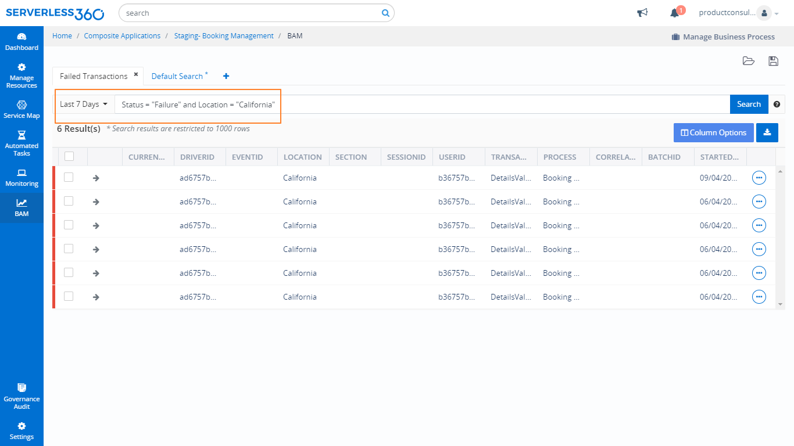Open Staging- Booking Management breadcrumb
The image size is (794, 446).
pos(224,36)
